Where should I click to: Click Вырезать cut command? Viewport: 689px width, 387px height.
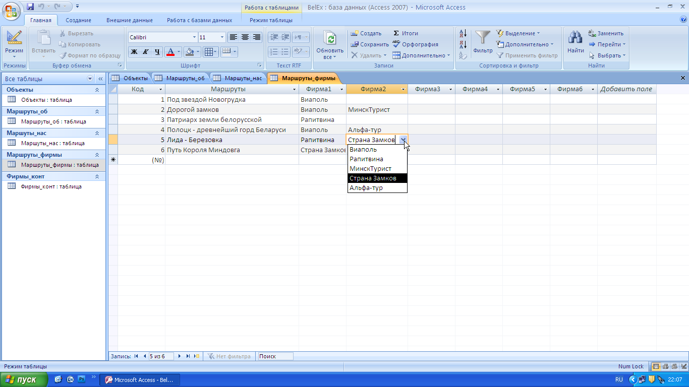(x=77, y=33)
